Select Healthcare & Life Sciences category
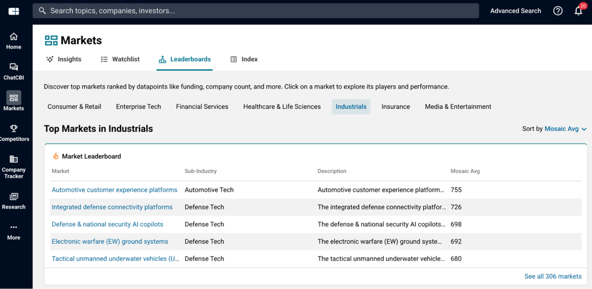 (x=282, y=107)
